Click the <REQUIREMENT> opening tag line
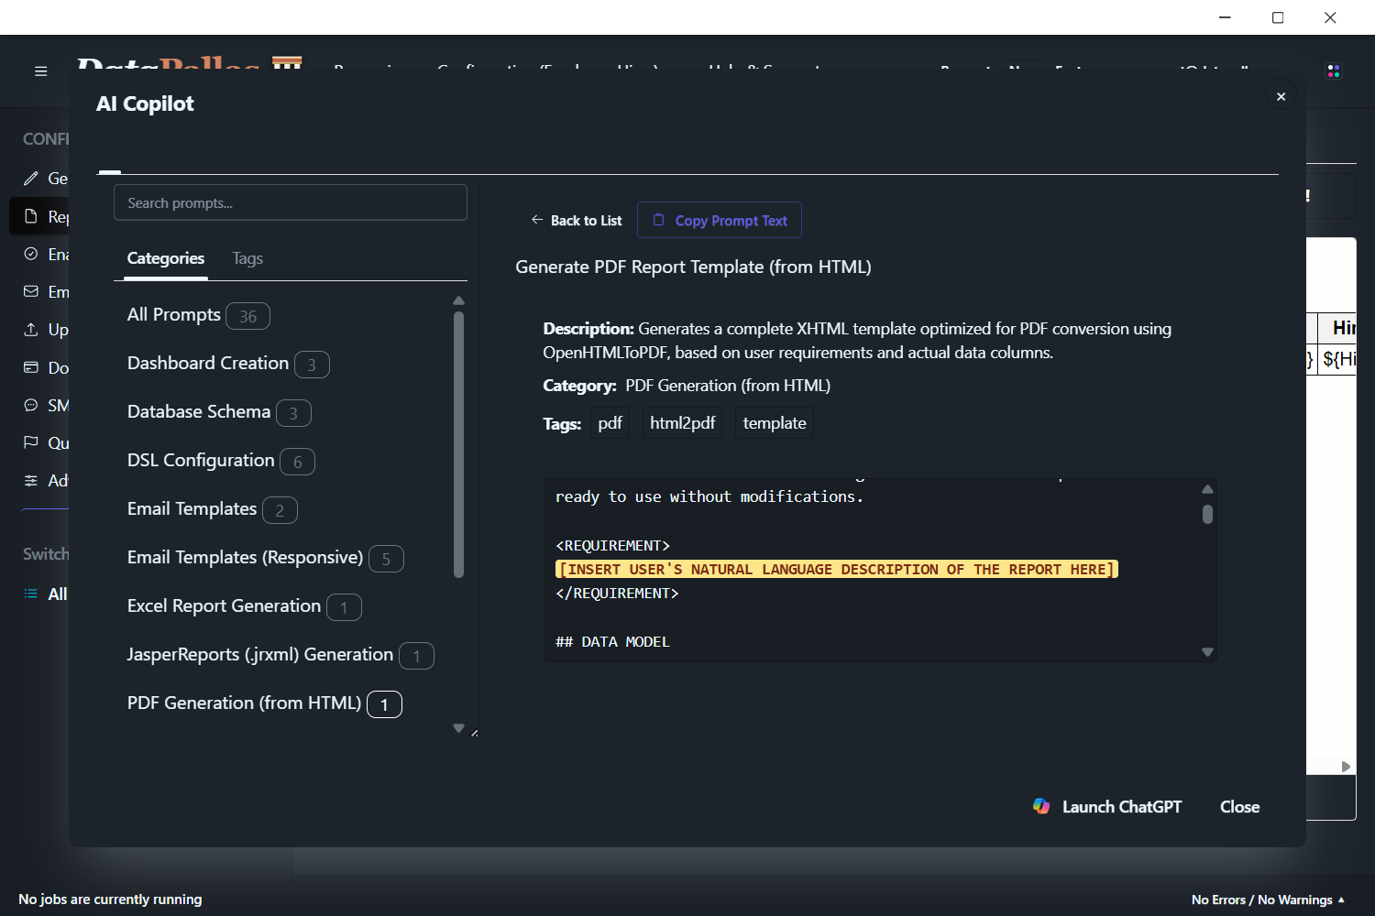 pyautogui.click(x=612, y=545)
